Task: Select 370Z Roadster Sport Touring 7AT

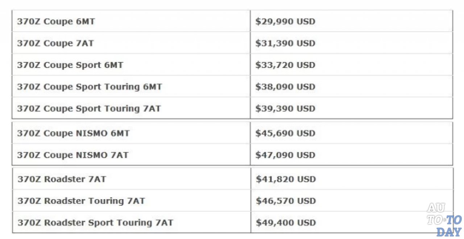Action: click(x=95, y=223)
